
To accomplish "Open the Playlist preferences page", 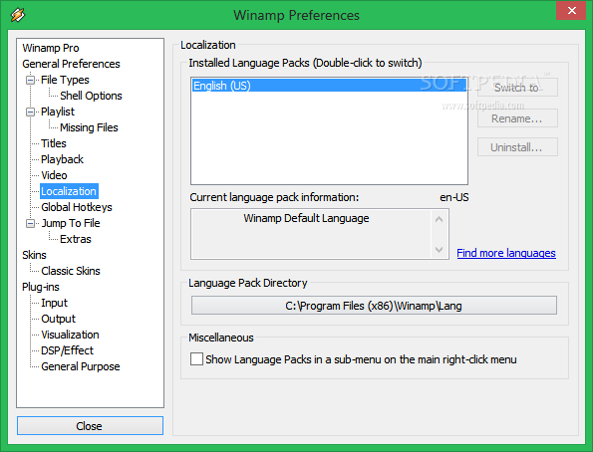I will coord(58,112).
